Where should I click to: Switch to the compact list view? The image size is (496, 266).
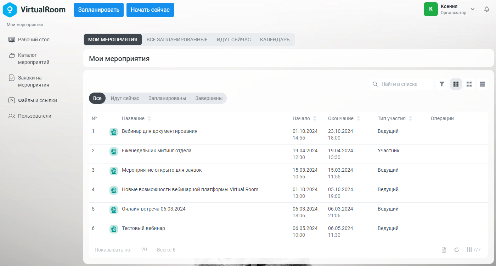coord(482,84)
